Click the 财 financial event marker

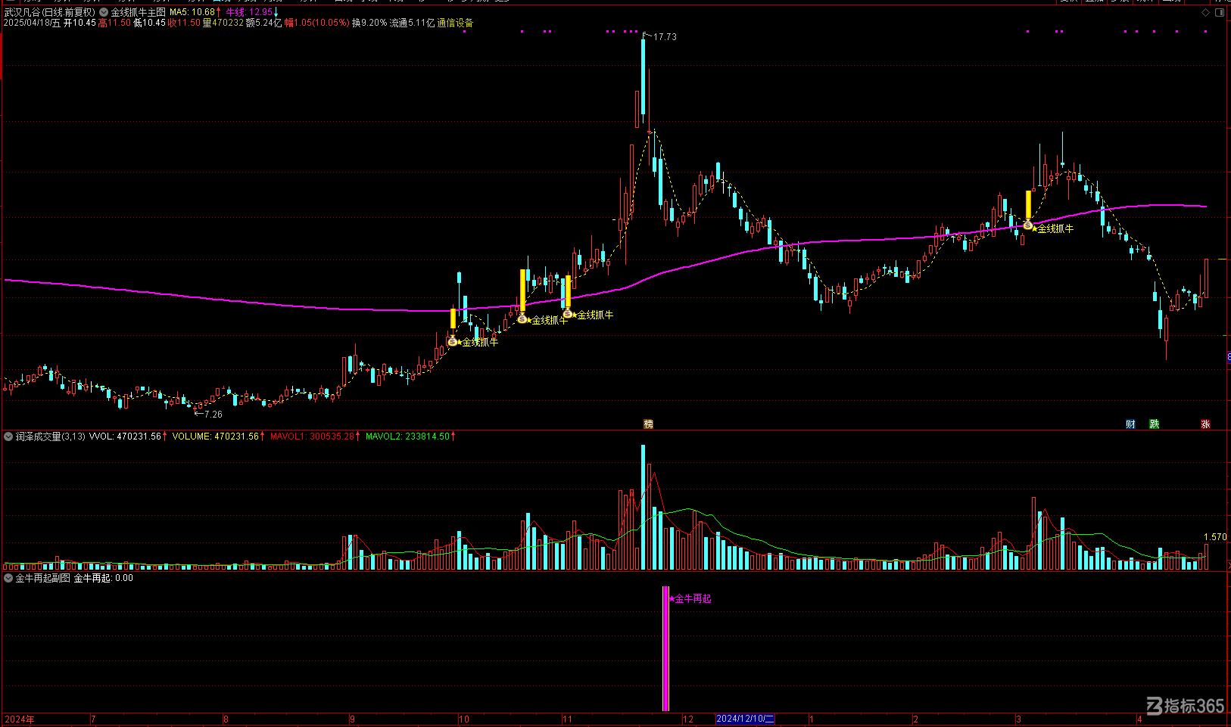click(x=1130, y=424)
